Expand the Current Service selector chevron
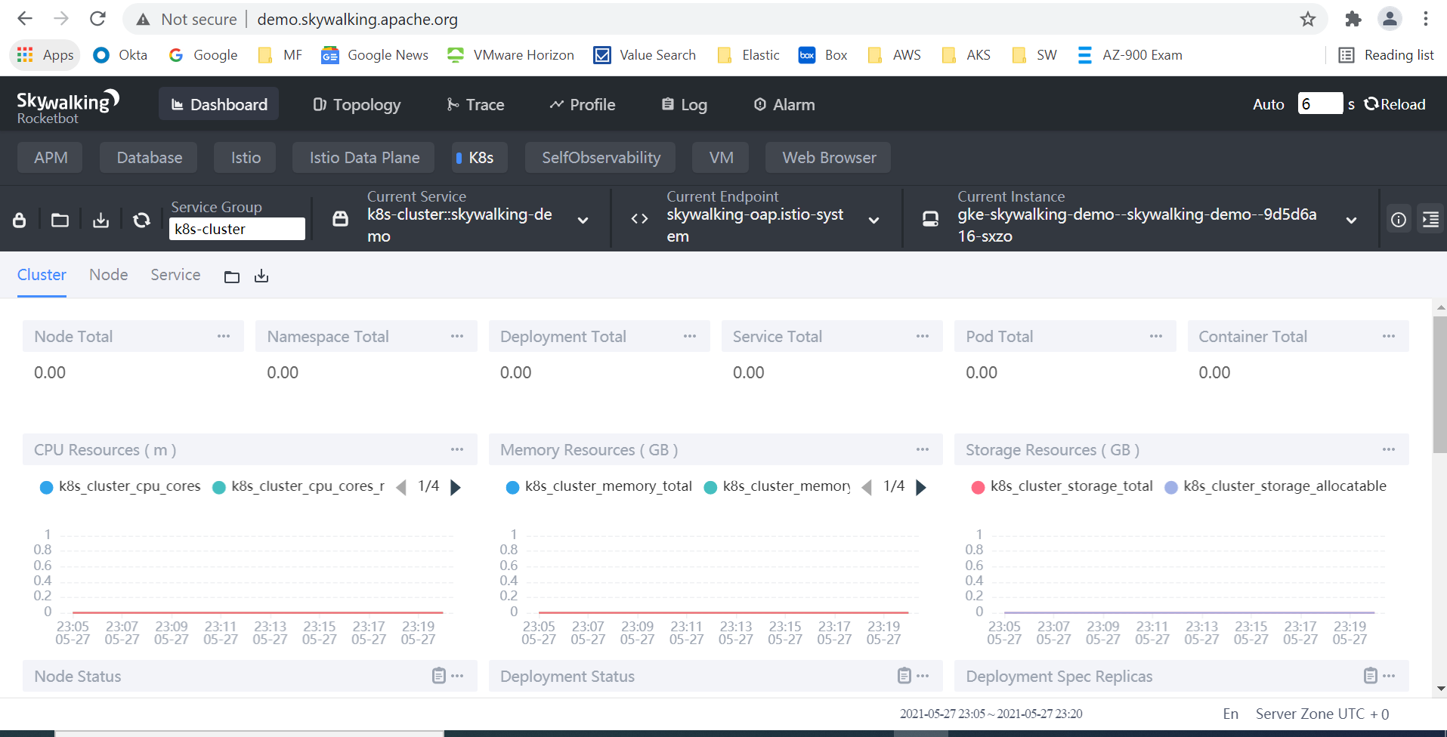The height and width of the screenshot is (737, 1447). 583,220
